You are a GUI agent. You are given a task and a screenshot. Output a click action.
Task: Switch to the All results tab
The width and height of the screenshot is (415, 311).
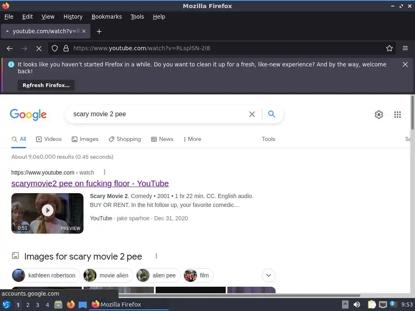pos(19,139)
